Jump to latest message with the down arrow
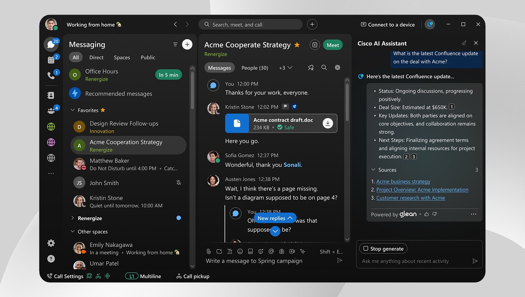Screen dimensions: 525x297 275,231
